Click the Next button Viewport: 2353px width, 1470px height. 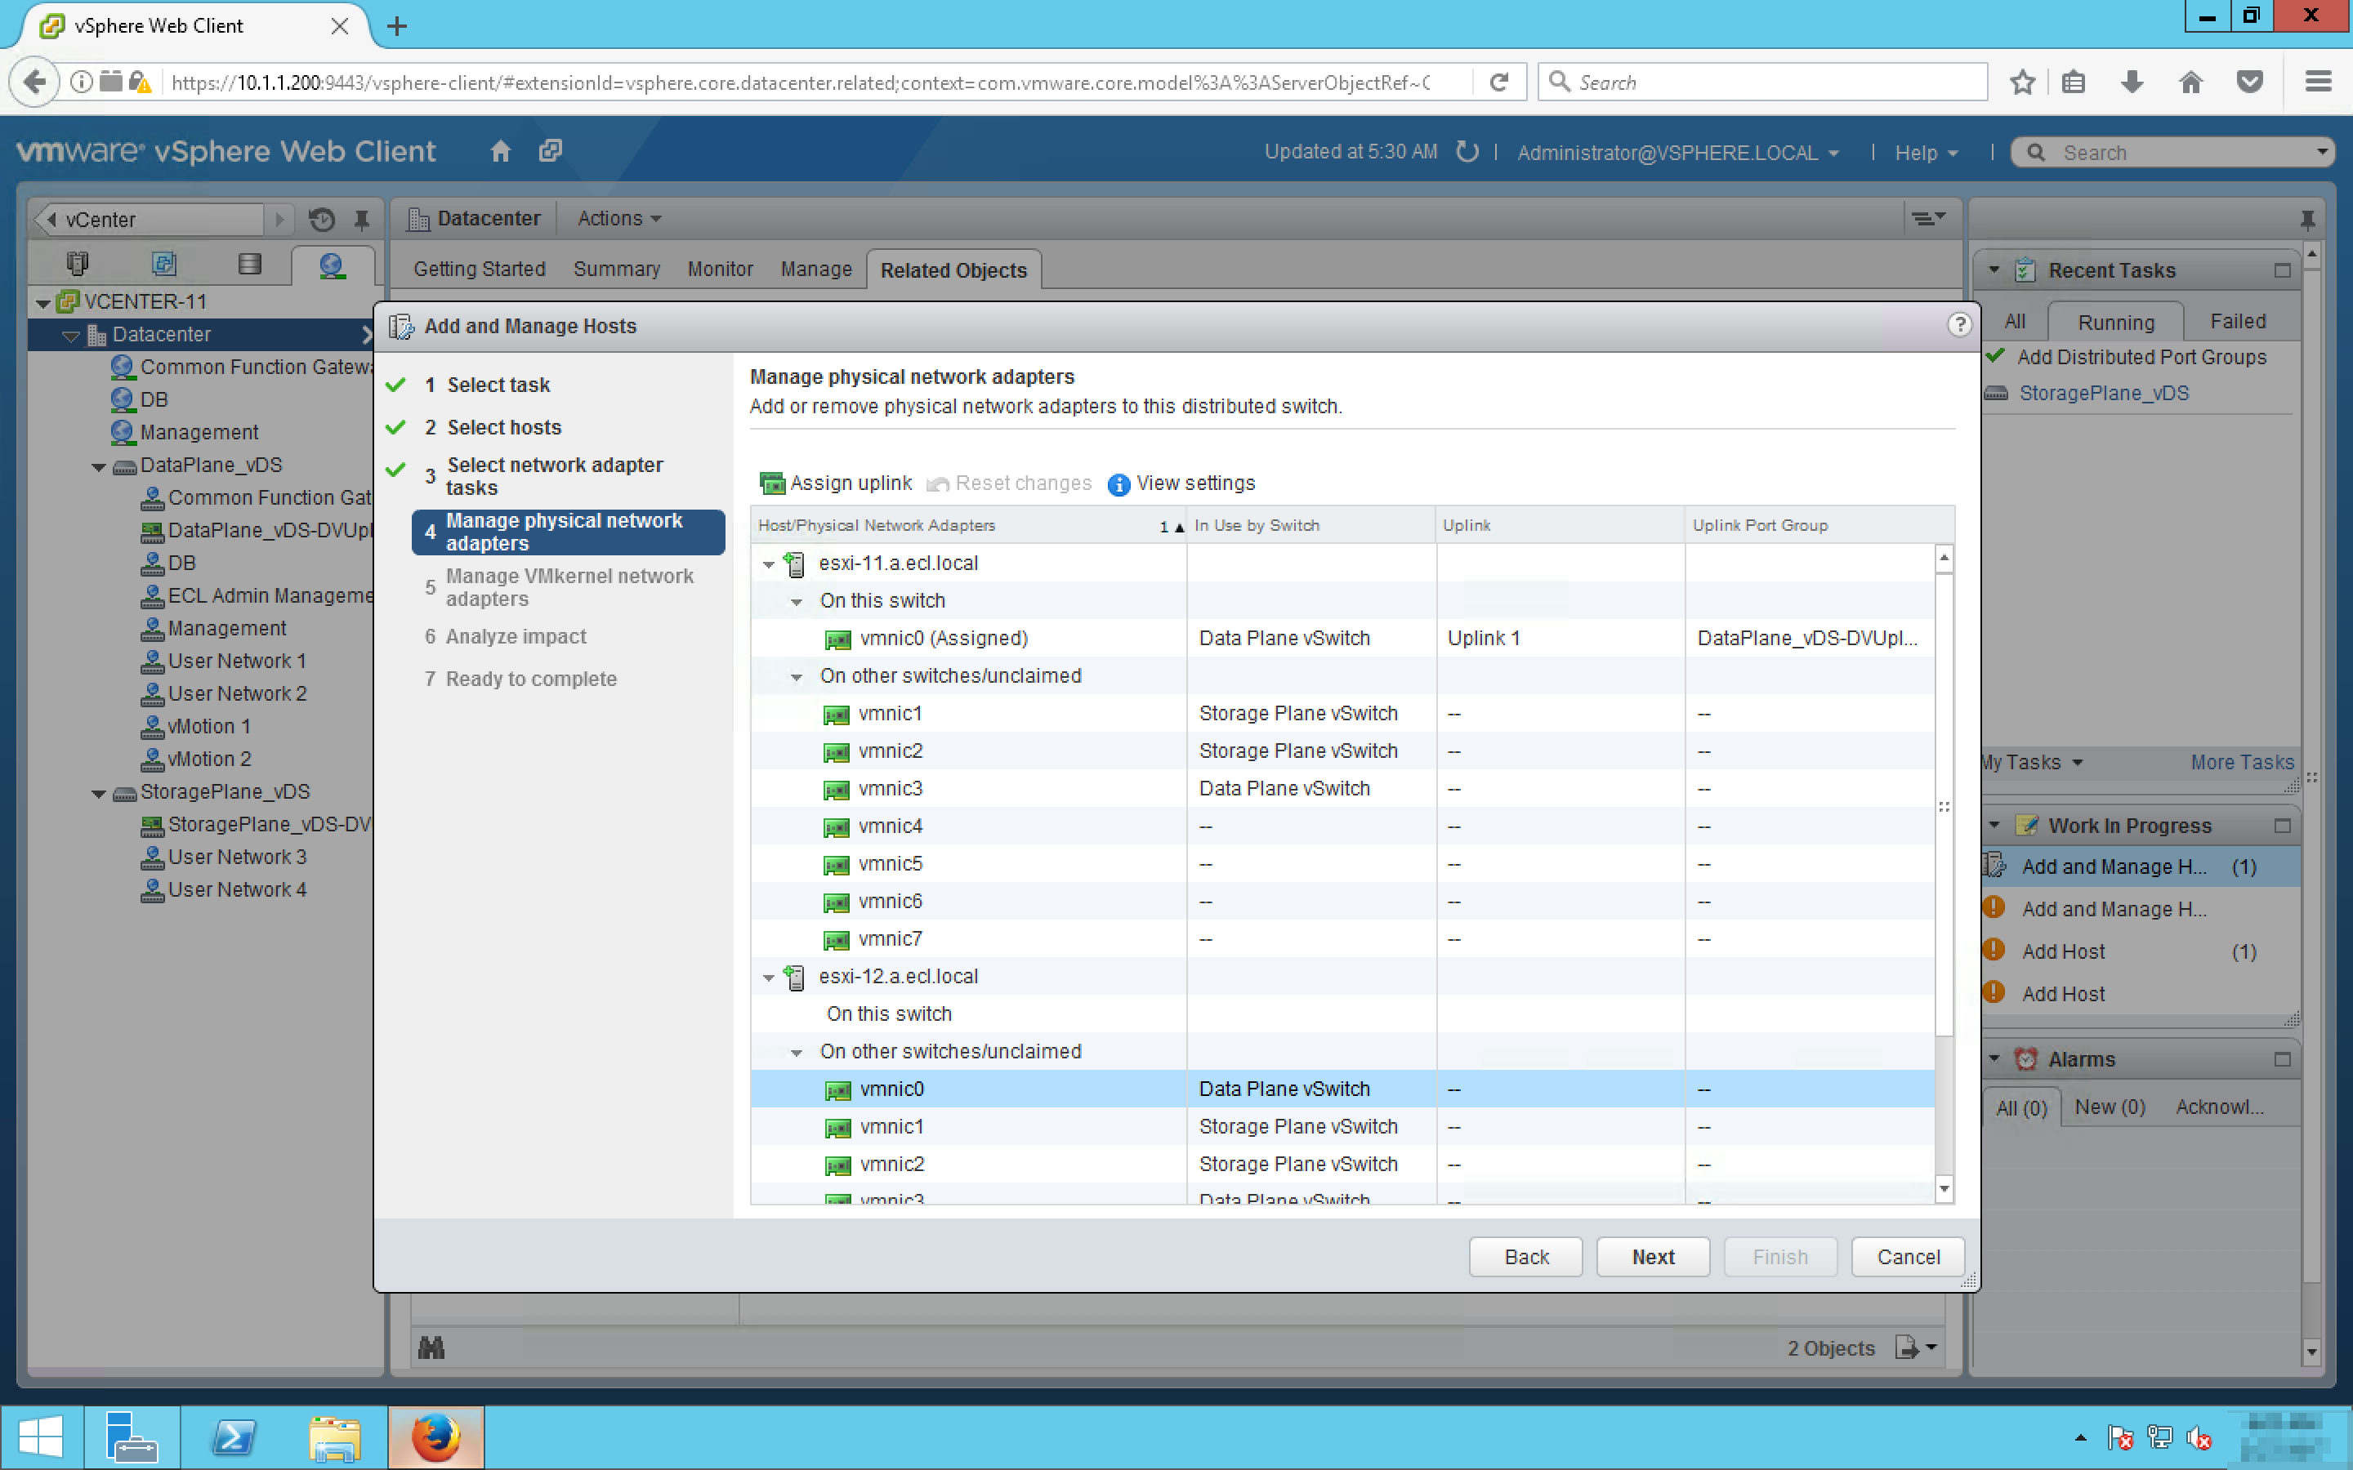1652,1256
